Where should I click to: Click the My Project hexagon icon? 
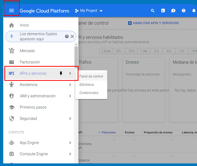click(77, 11)
